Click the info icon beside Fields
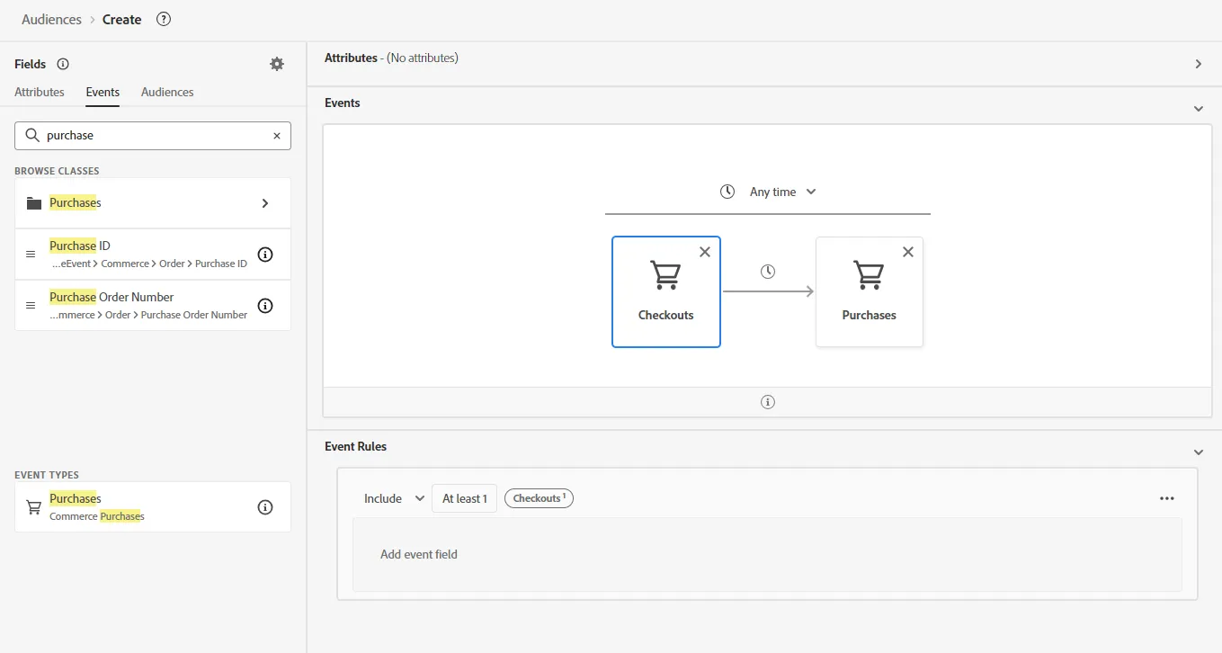Viewport: 1222px width, 653px height. [x=63, y=64]
